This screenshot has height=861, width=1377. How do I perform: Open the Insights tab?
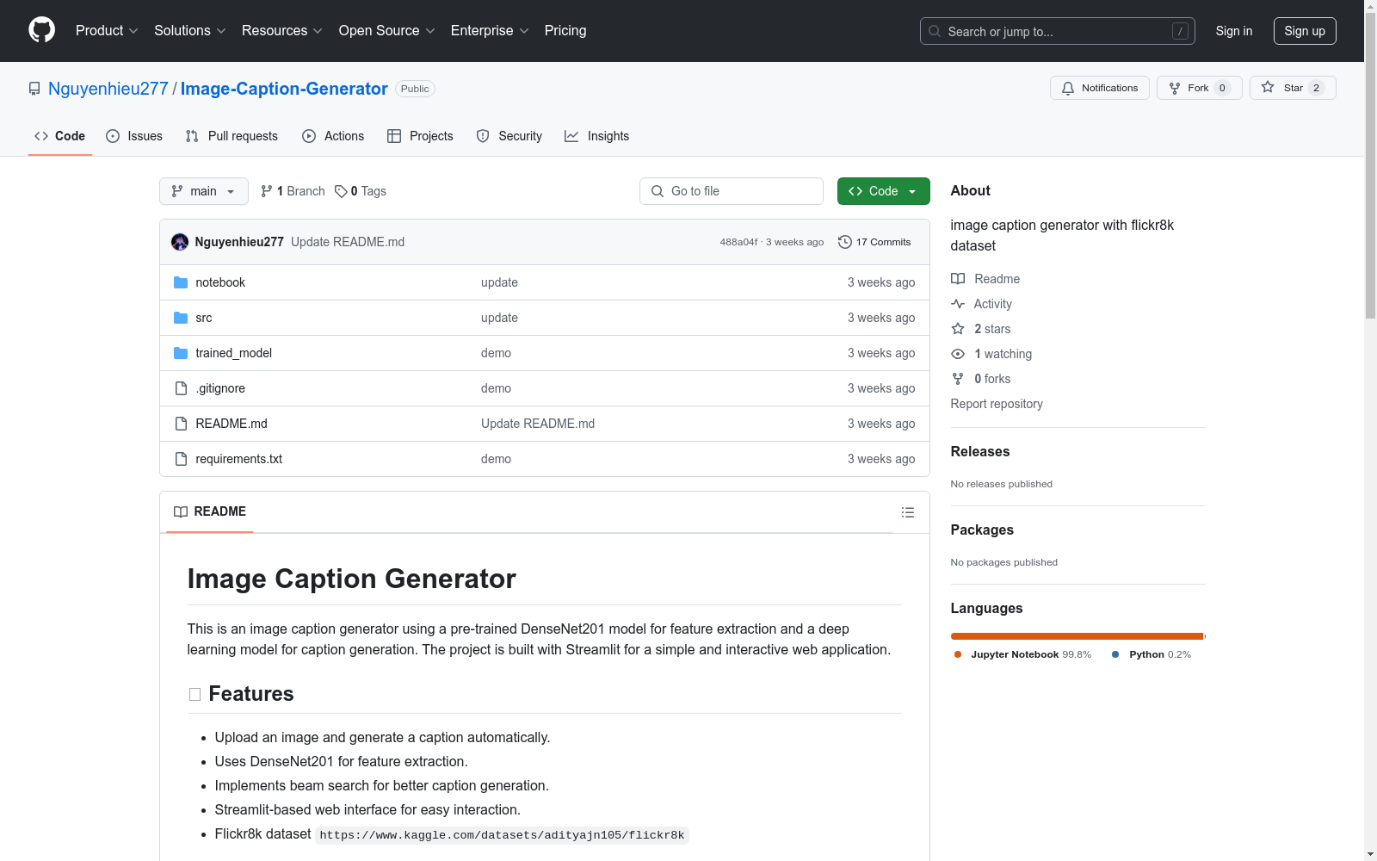click(597, 136)
